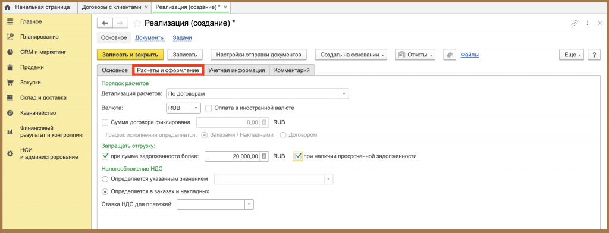Open НСИ и администрирование section
The width and height of the screenshot is (609, 233).
(x=49, y=154)
